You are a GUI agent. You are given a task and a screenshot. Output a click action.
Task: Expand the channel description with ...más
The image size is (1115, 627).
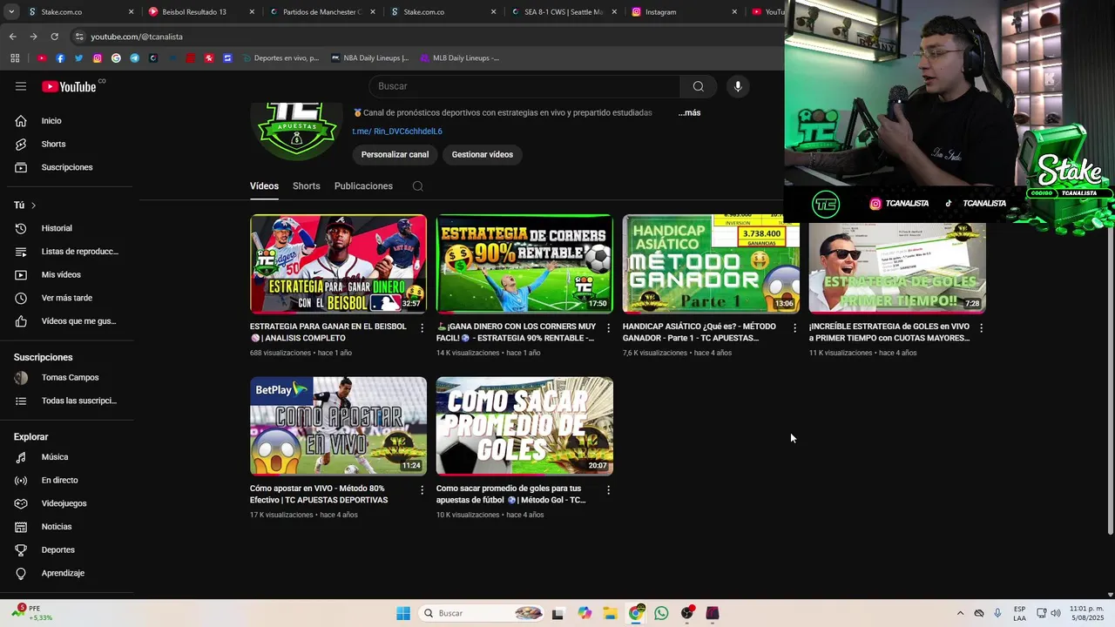pos(689,113)
